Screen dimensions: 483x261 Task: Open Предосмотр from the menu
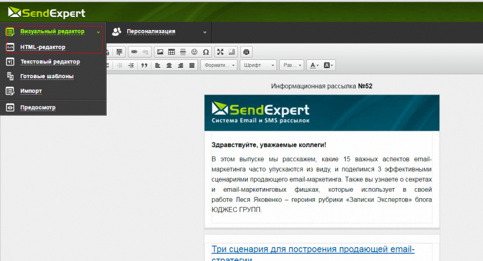click(x=38, y=108)
